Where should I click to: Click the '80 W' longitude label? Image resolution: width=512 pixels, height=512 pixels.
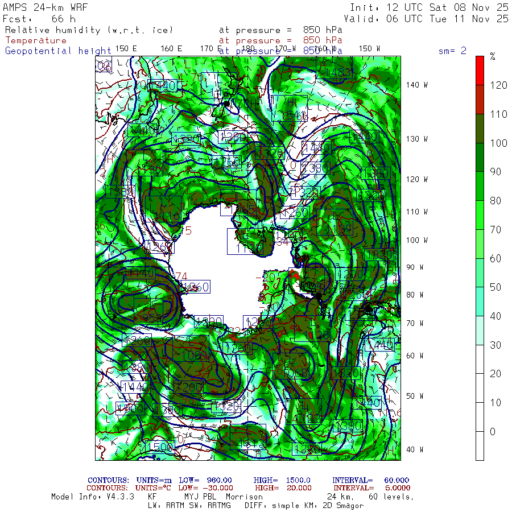(415, 295)
